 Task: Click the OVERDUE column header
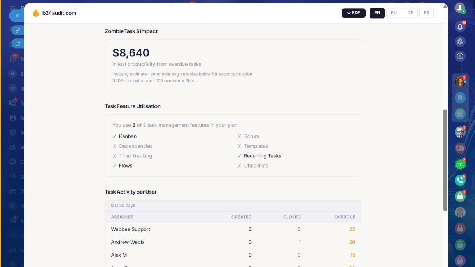click(345, 217)
